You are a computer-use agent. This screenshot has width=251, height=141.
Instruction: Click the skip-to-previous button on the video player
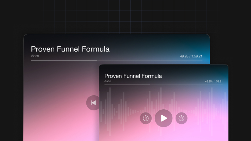tap(93, 103)
